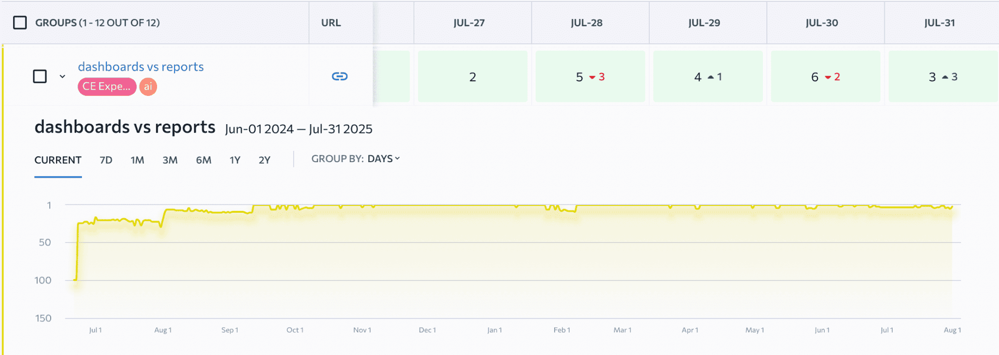999x355 pixels.
Task: Click the URL column header
Action: (x=331, y=23)
